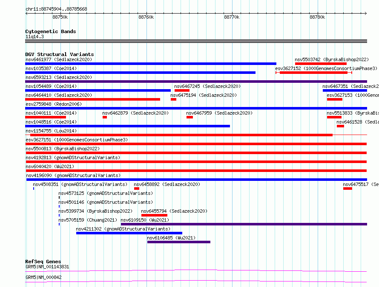Select the esv3627151 1000GenomesConsortiumPhase3 label
Image resolution: width=379 pixels, height=287 pixels.
pyautogui.click(x=77, y=140)
